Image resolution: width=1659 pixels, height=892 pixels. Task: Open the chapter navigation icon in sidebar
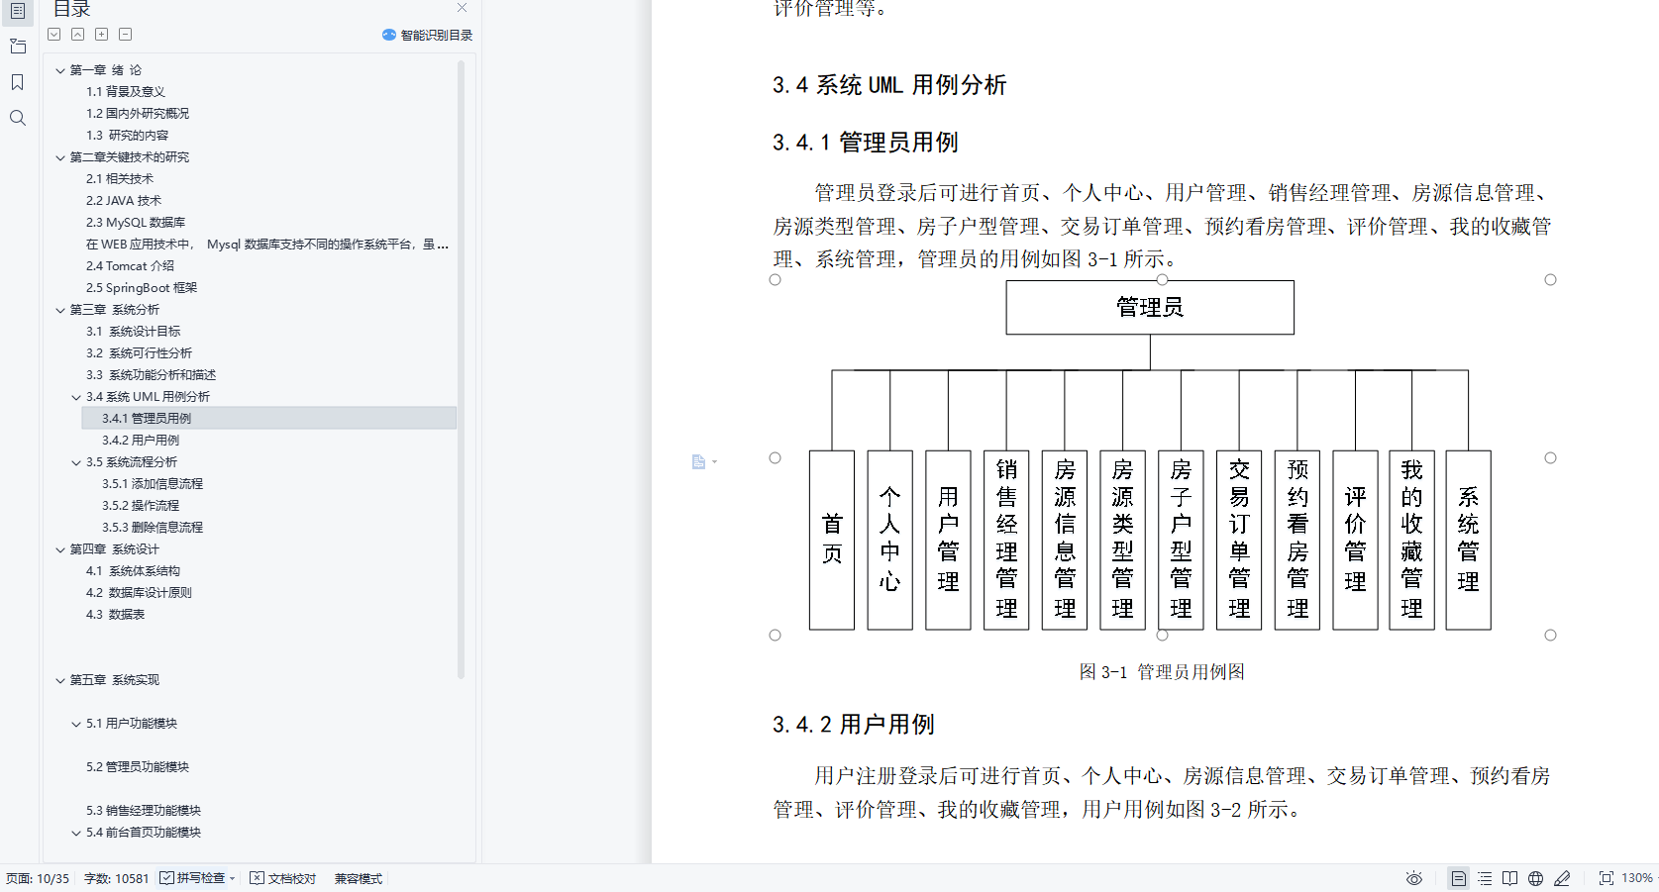point(18,47)
